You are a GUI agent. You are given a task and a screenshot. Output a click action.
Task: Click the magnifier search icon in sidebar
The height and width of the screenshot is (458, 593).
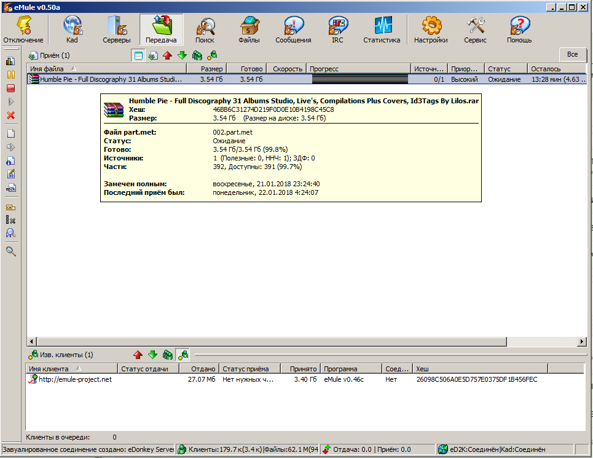(10, 251)
